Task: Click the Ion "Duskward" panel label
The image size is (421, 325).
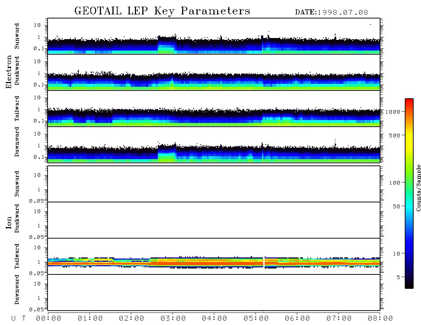Action: [x=17, y=218]
